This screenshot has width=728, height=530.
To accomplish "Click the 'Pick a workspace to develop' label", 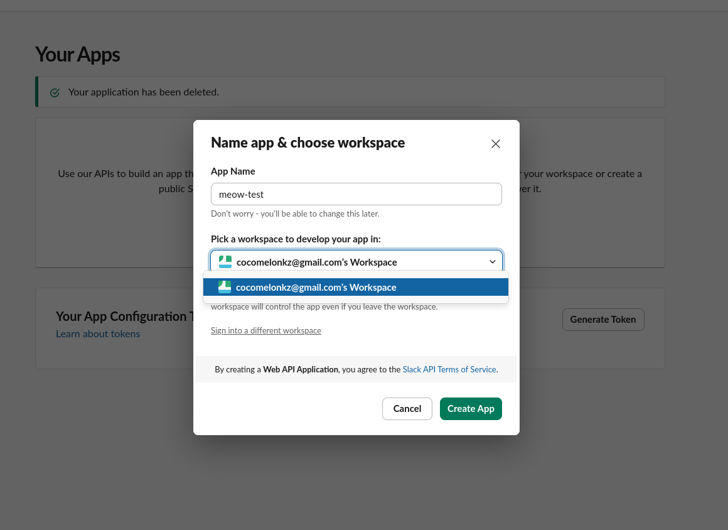I will click(x=296, y=239).
